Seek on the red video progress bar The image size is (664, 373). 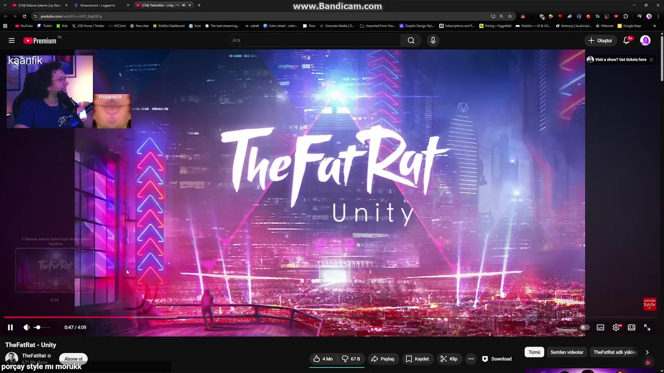[330, 317]
